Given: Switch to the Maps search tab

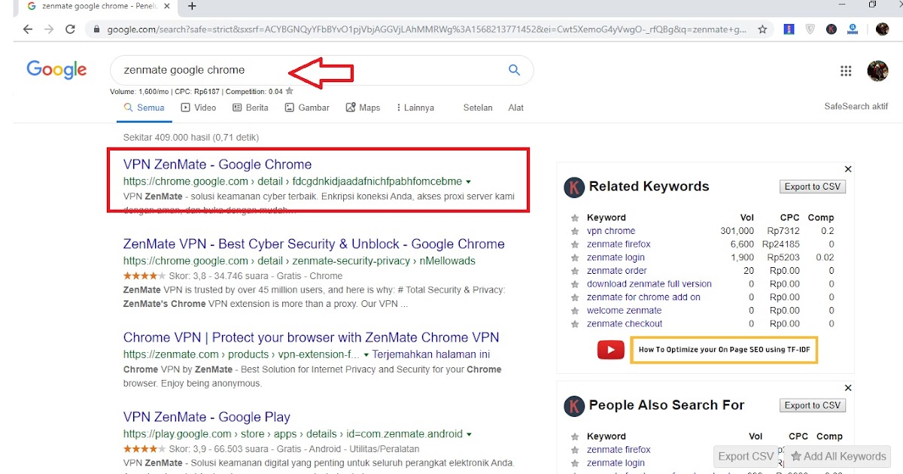Looking at the screenshot, I should (x=363, y=108).
